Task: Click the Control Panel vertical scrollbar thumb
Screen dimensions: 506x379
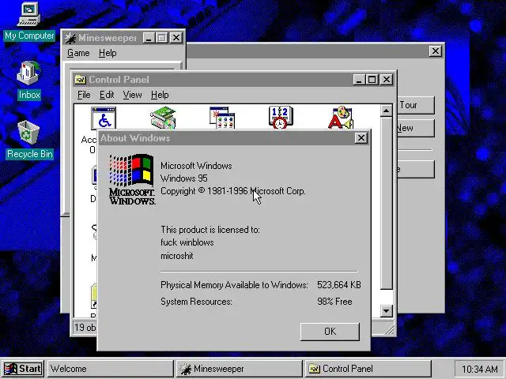Action: point(387,203)
